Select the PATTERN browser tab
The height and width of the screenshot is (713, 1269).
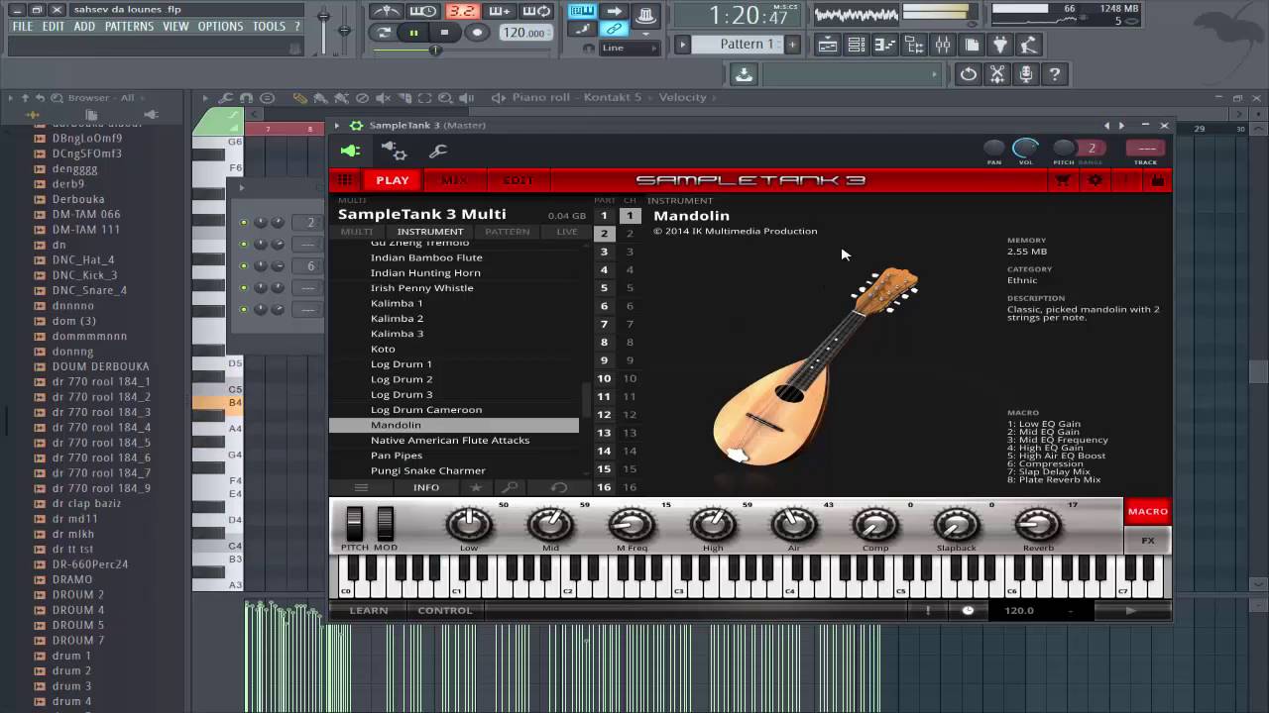click(x=508, y=232)
